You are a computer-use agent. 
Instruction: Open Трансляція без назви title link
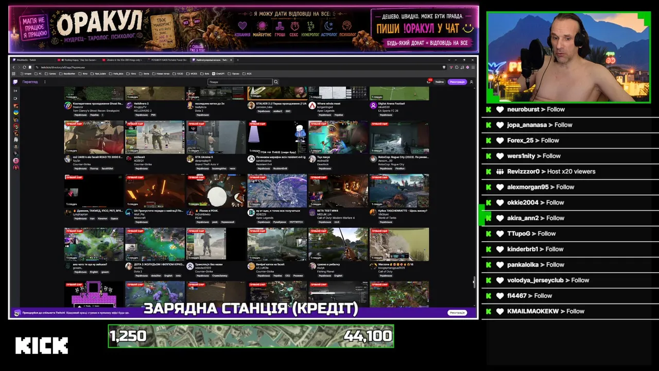coord(209,264)
